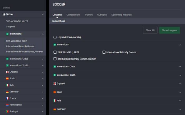Collapse International row in competitions list
The image size is (185, 115).
click(180, 45)
